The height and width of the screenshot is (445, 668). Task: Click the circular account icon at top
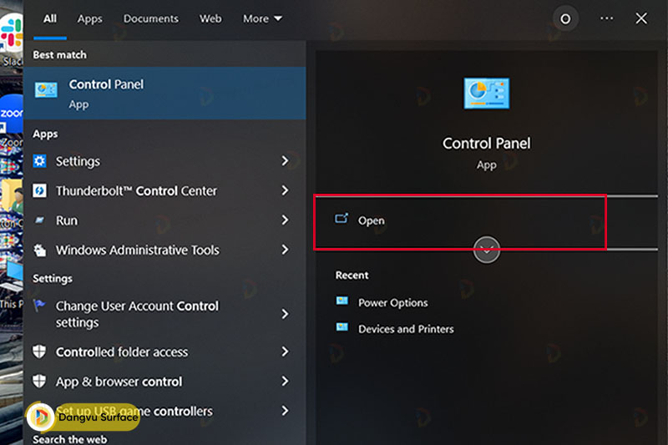point(565,18)
